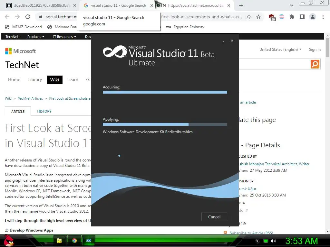This screenshot has width=330, height=247.
Task: Minimize the Visual Studio 11 Beta installer
Action: (x=223, y=41)
